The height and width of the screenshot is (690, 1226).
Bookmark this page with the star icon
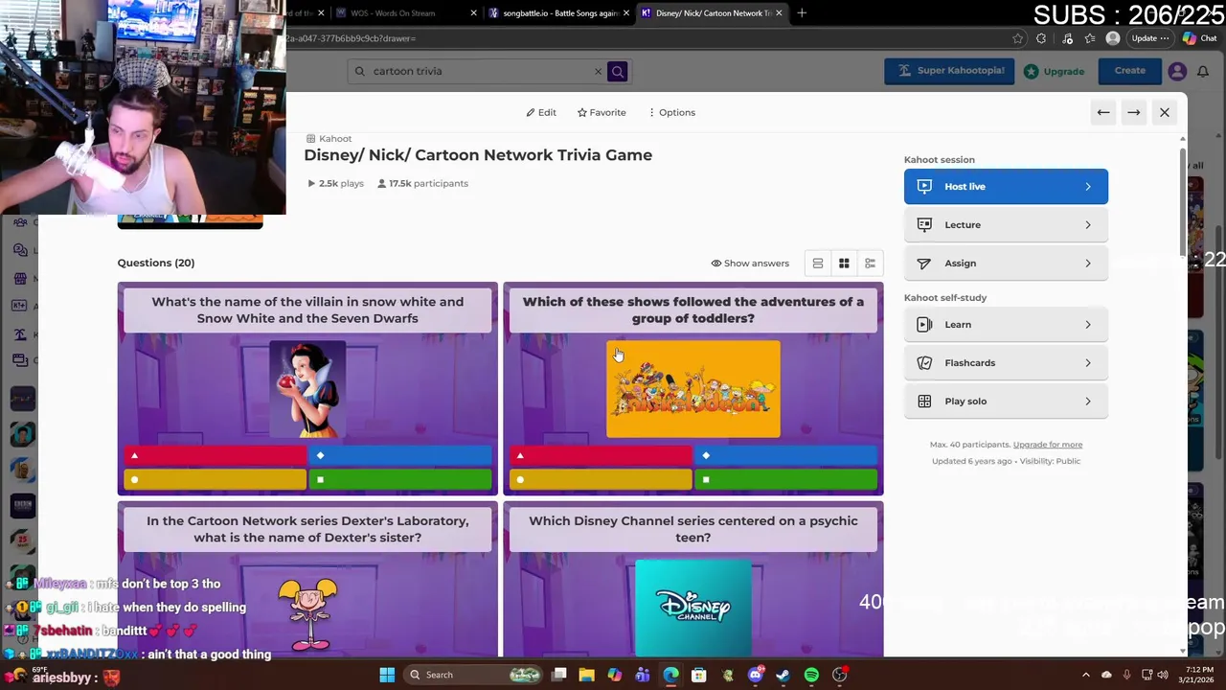click(1017, 38)
